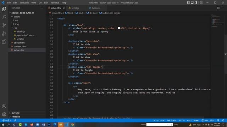227x127 pixels.
Task: Open the Explorer panel's more actions ellipsis
Action: pyautogui.click(x=42, y=8)
